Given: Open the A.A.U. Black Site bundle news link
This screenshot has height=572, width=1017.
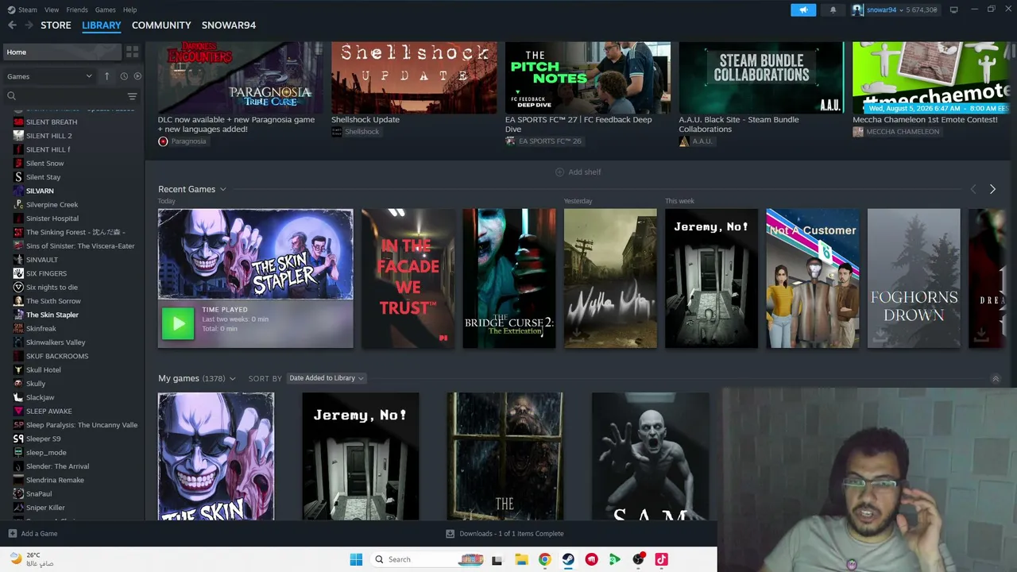Looking at the screenshot, I should [x=739, y=125].
